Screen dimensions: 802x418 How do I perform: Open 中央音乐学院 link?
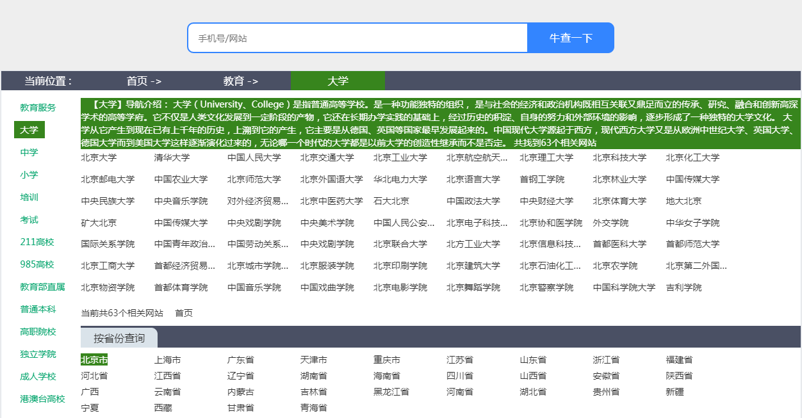(x=181, y=201)
